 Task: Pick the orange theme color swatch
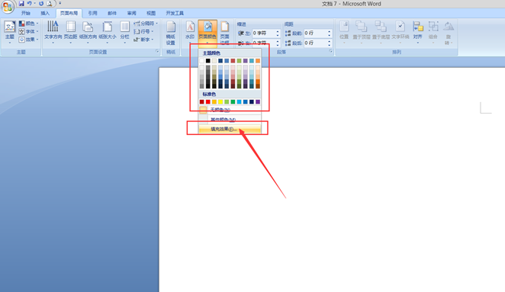pos(258,61)
